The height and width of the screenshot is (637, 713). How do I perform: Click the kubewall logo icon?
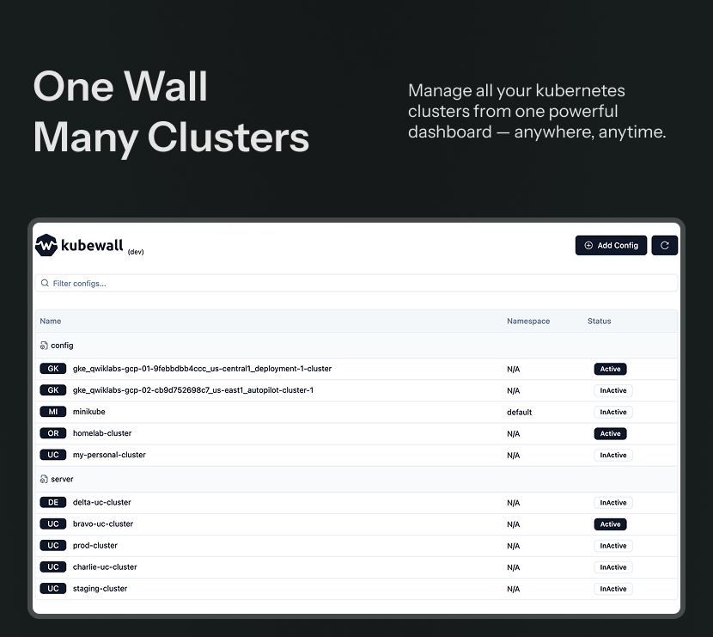pyautogui.click(x=44, y=245)
